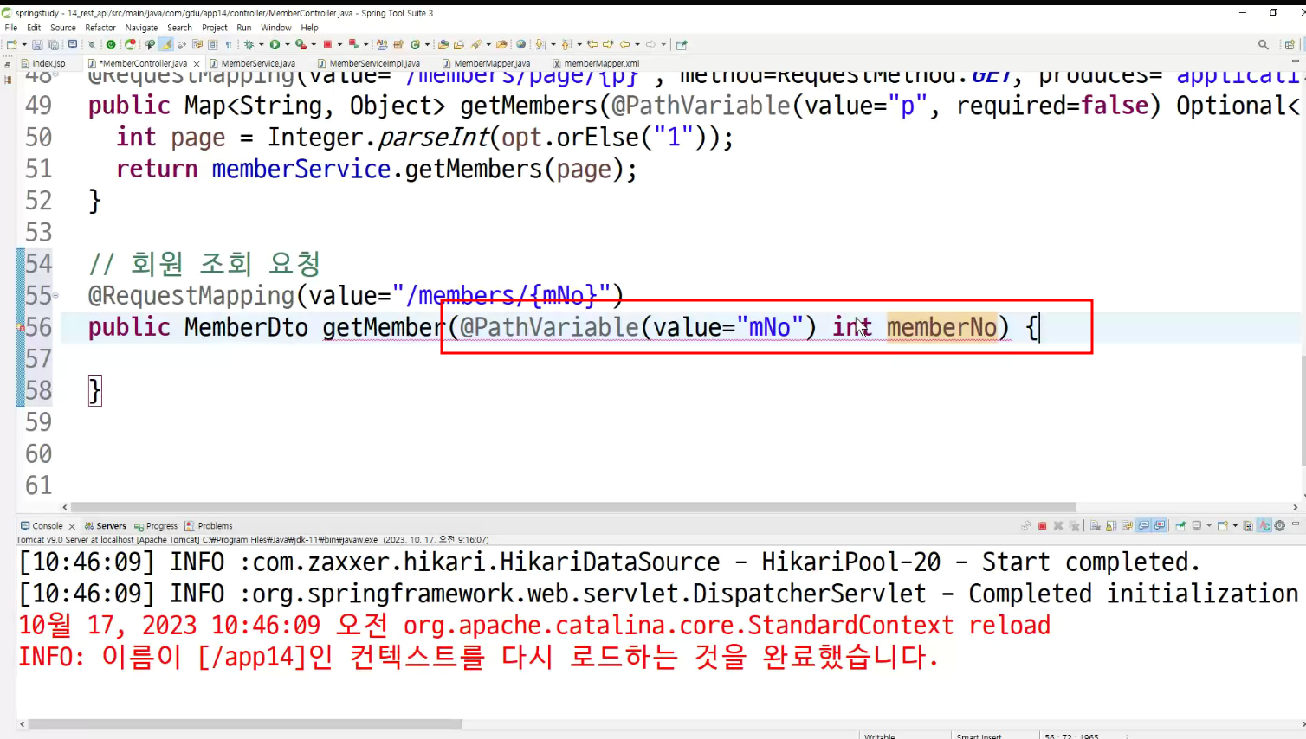Screen dimensions: 1306x739
Task: Click the Open Console icon
Action: [1223, 526]
